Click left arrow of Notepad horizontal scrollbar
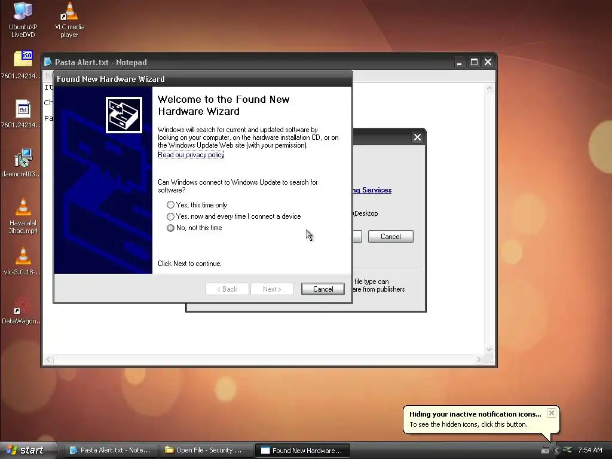The image size is (612, 459). tap(48, 359)
